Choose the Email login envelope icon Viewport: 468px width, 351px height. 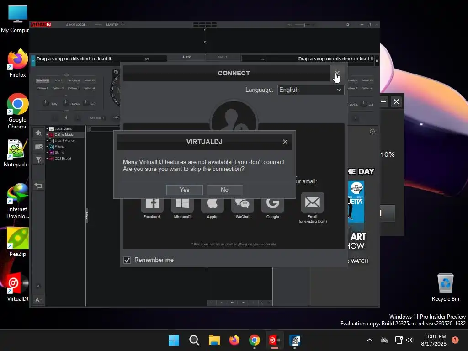pyautogui.click(x=313, y=202)
